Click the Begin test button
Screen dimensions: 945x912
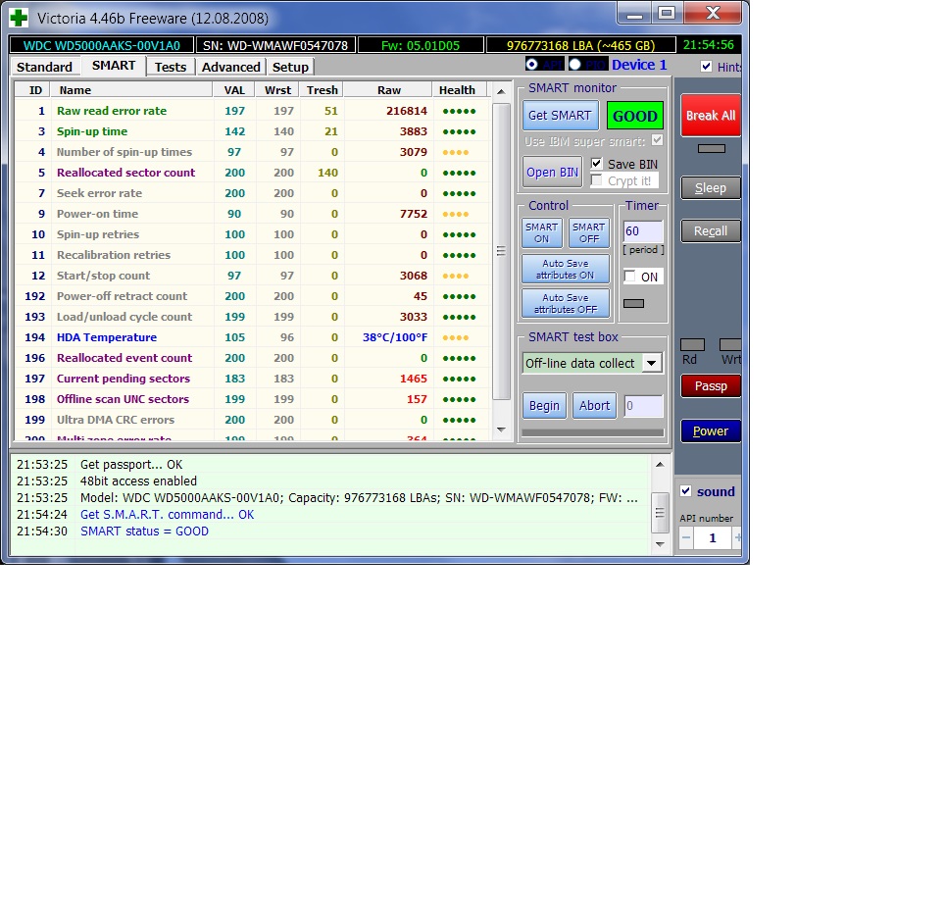point(544,405)
